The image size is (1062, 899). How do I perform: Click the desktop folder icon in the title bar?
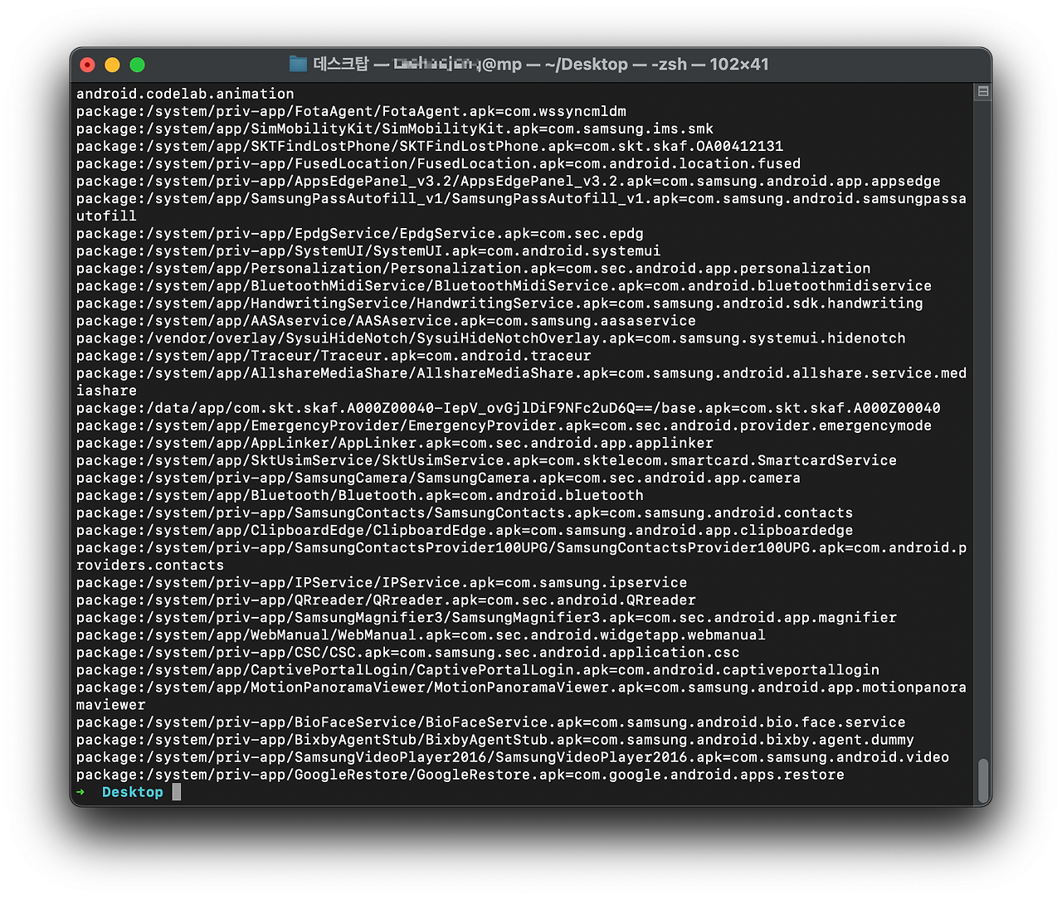296,64
